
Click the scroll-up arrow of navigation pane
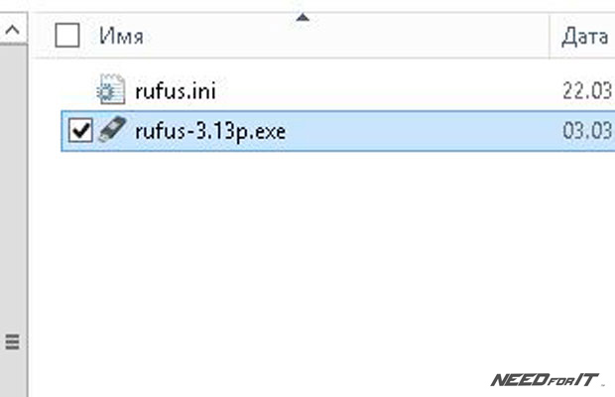[x=13, y=30]
